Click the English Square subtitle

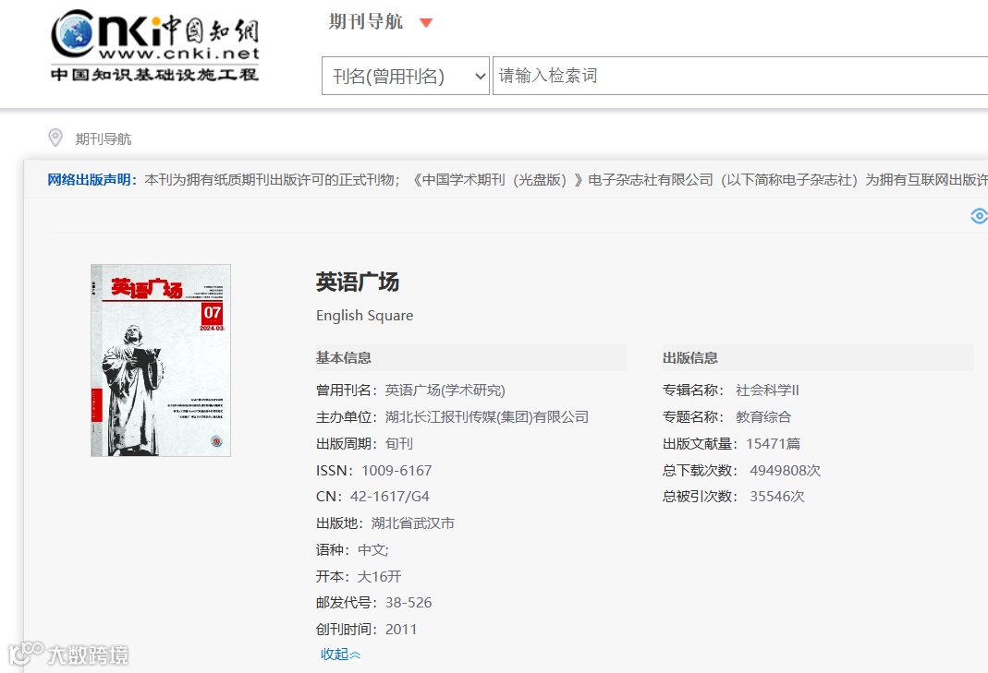click(365, 316)
